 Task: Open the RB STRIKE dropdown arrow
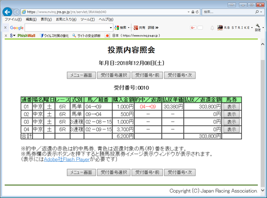click(252, 28)
